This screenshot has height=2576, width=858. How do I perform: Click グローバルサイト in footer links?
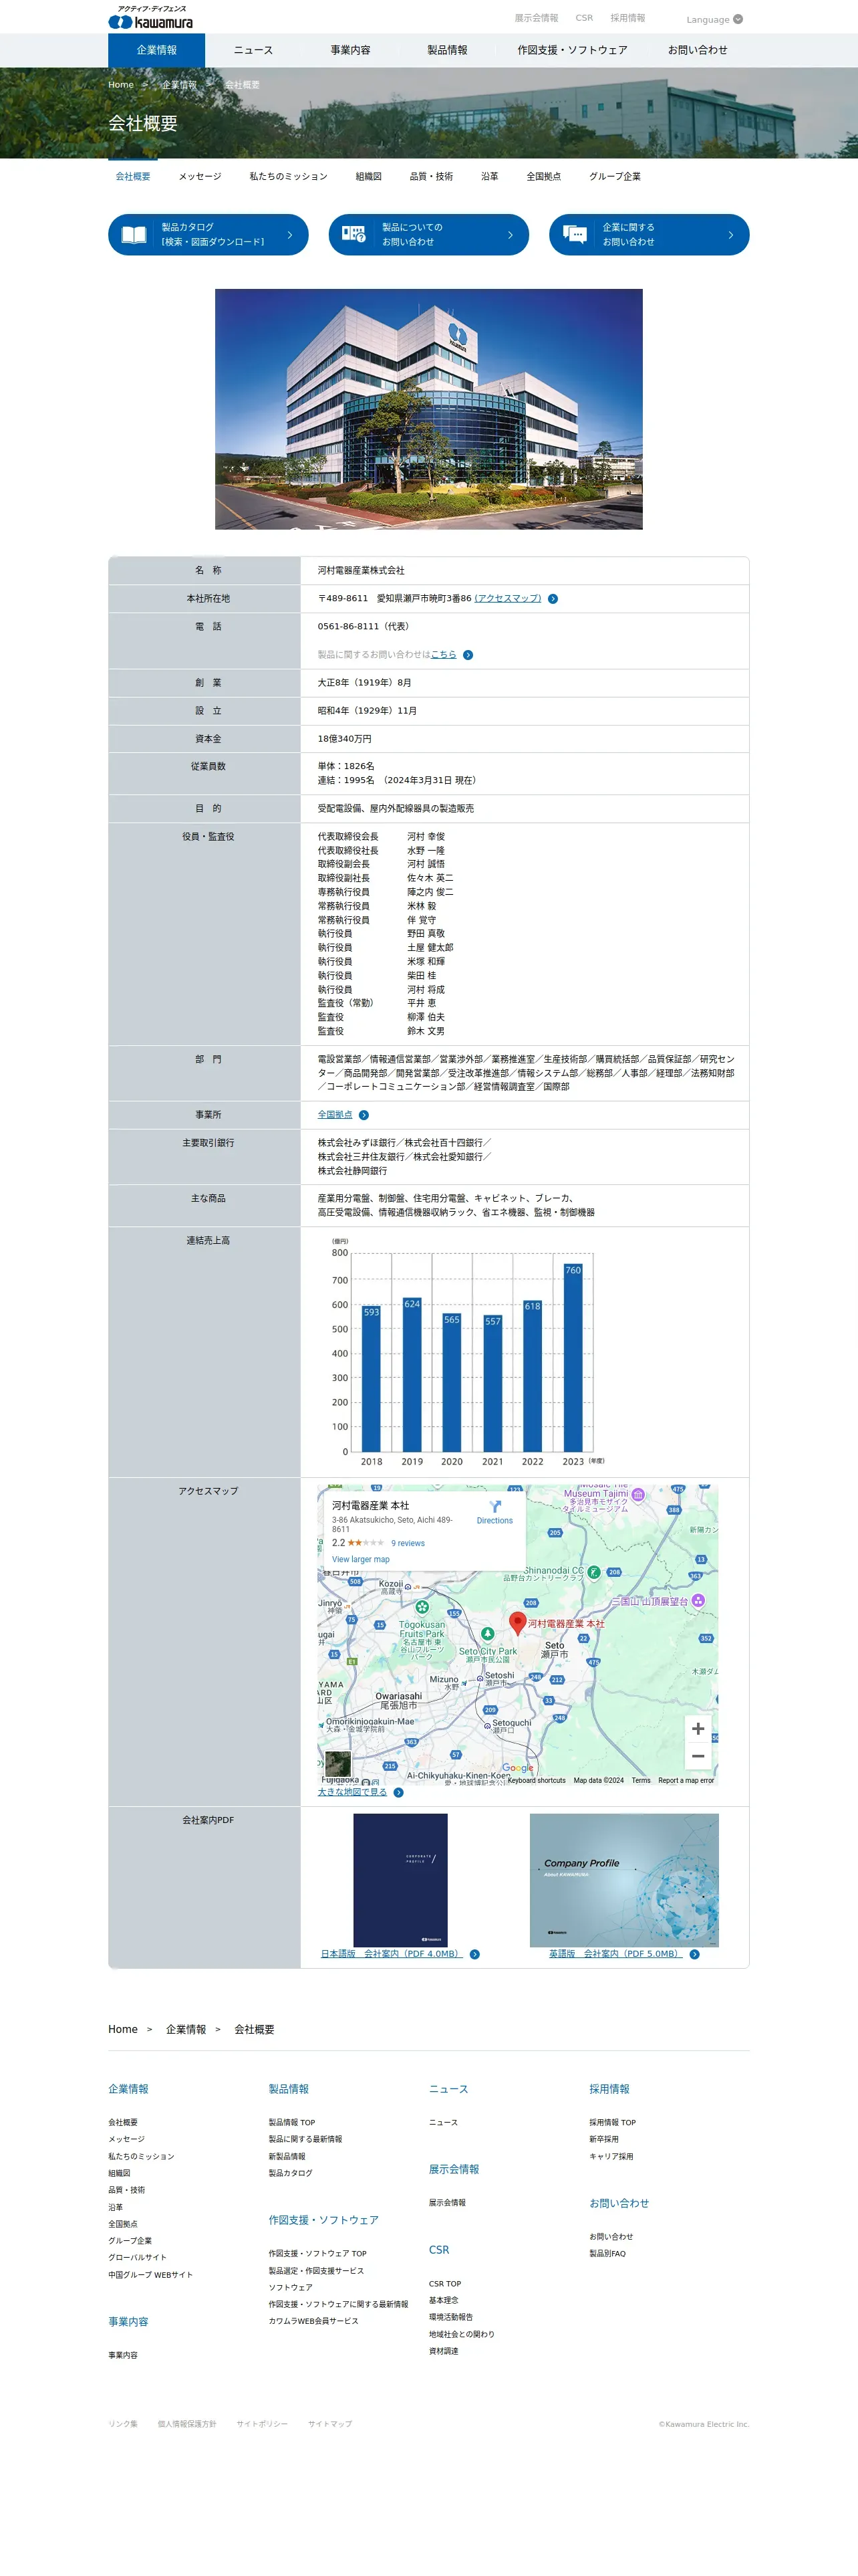point(138,2257)
